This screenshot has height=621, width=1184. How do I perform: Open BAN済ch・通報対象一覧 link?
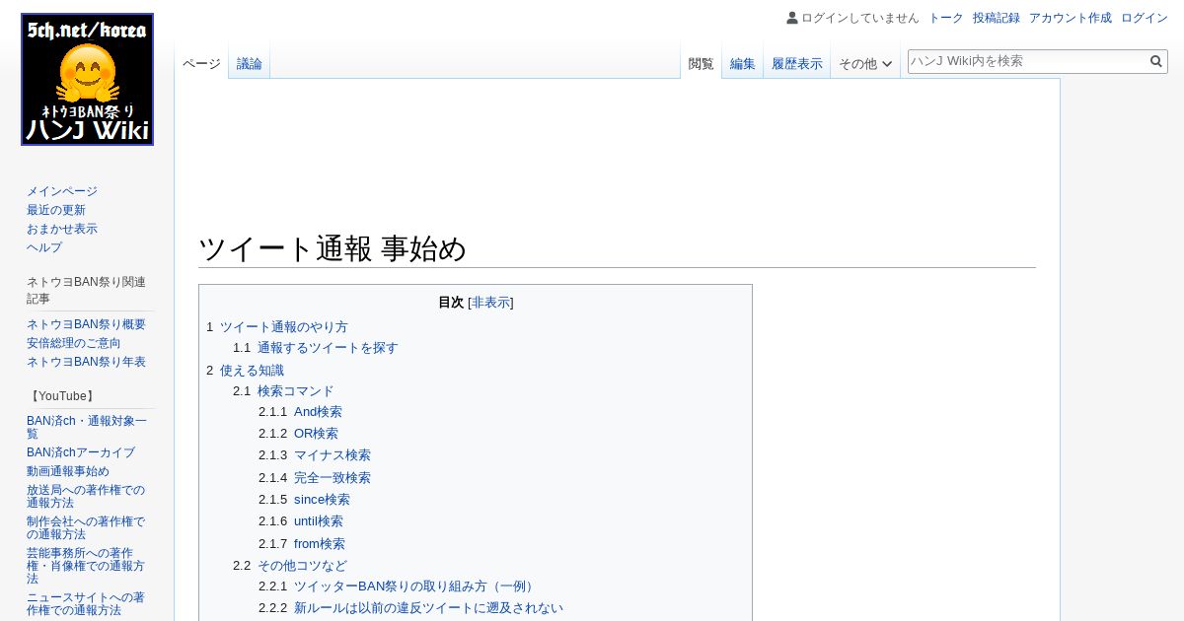pos(87,427)
